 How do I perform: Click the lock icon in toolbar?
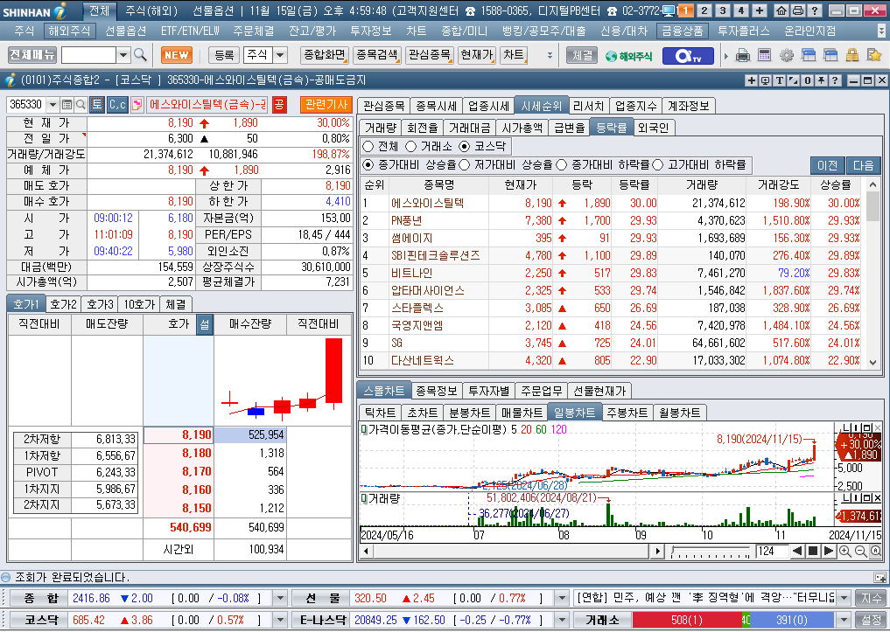[x=852, y=55]
